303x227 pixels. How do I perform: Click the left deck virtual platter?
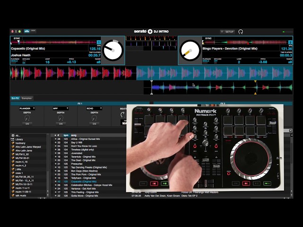113,51
